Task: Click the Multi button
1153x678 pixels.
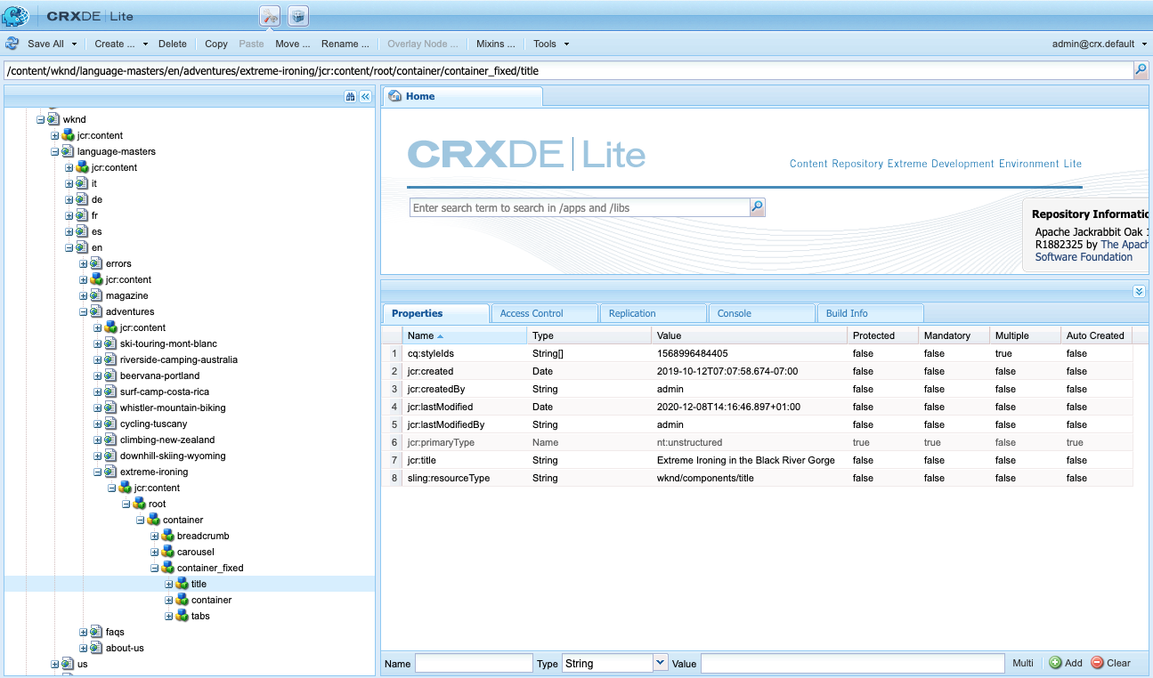Action: (x=1023, y=663)
